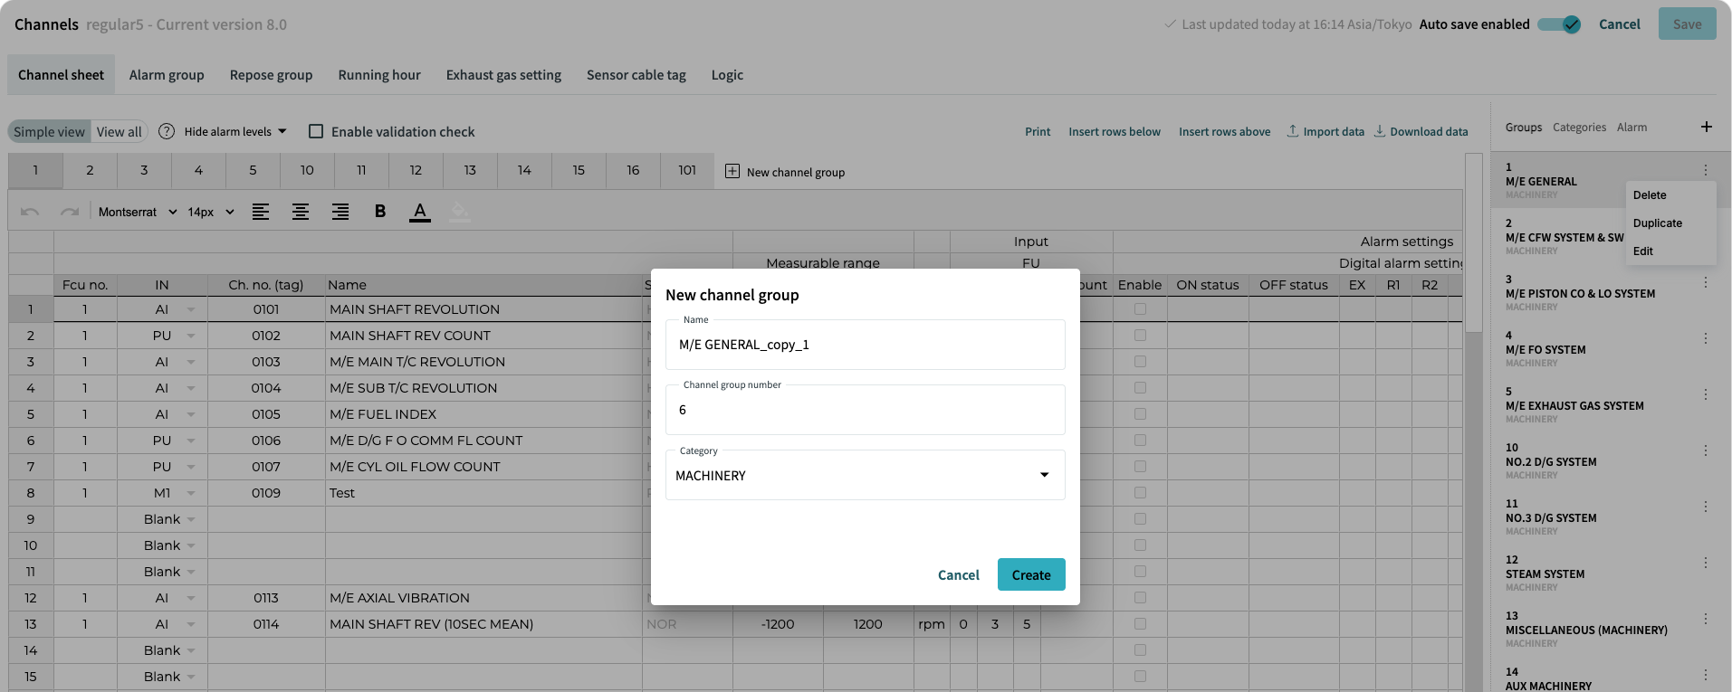1732x692 pixels.
Task: Open the Category MACHINERY dropdown
Action: pyautogui.click(x=866, y=475)
